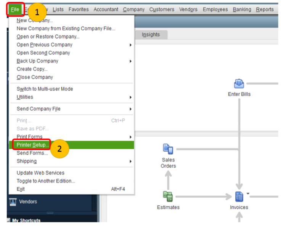Open the Estimates icon

point(168,197)
